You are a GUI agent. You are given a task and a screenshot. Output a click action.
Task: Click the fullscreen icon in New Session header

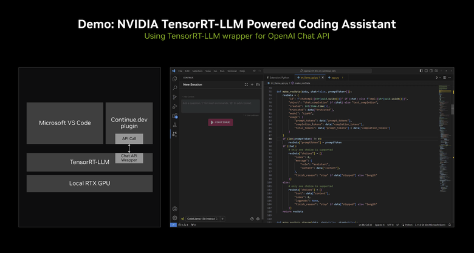click(246, 85)
